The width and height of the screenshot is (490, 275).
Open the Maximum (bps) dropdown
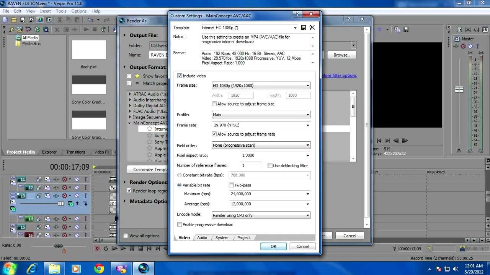[x=308, y=194]
